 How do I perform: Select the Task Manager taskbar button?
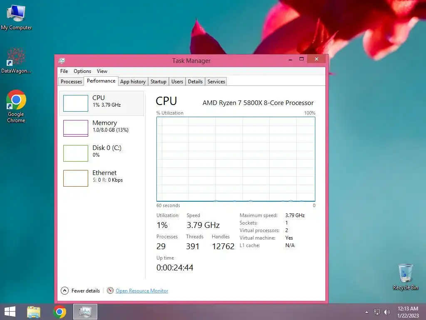(85, 312)
